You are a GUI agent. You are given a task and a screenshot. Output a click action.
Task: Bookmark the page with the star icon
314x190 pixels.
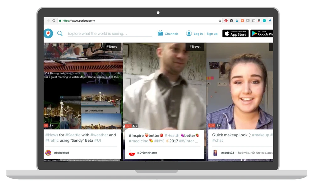coord(220,21)
